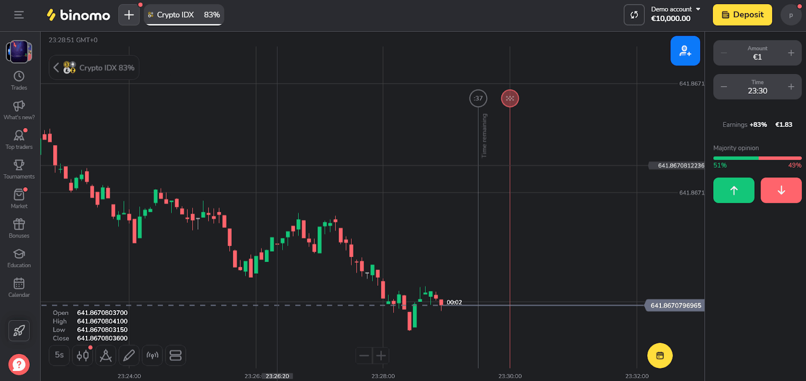Click the €10,000.00 demo balance

[x=670, y=19]
